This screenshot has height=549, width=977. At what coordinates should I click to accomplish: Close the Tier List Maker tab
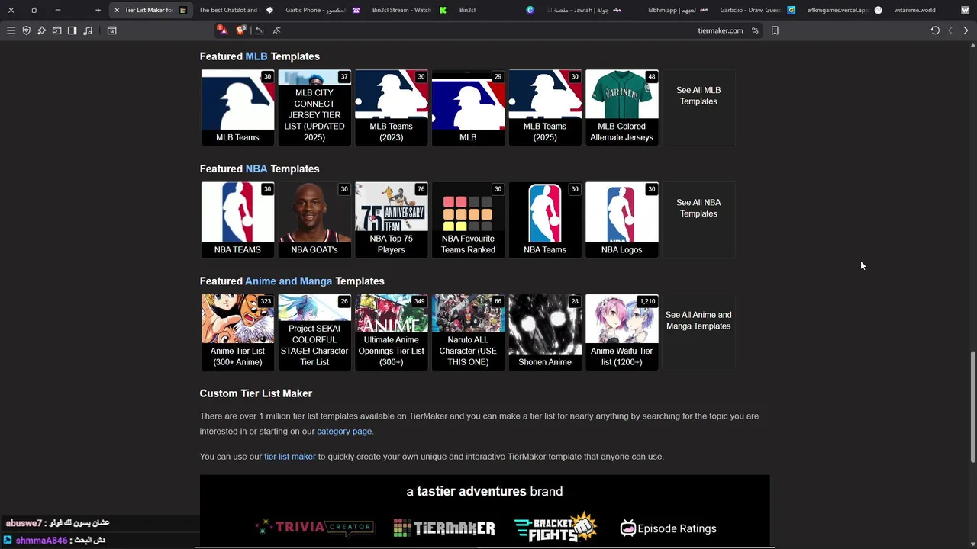117,10
